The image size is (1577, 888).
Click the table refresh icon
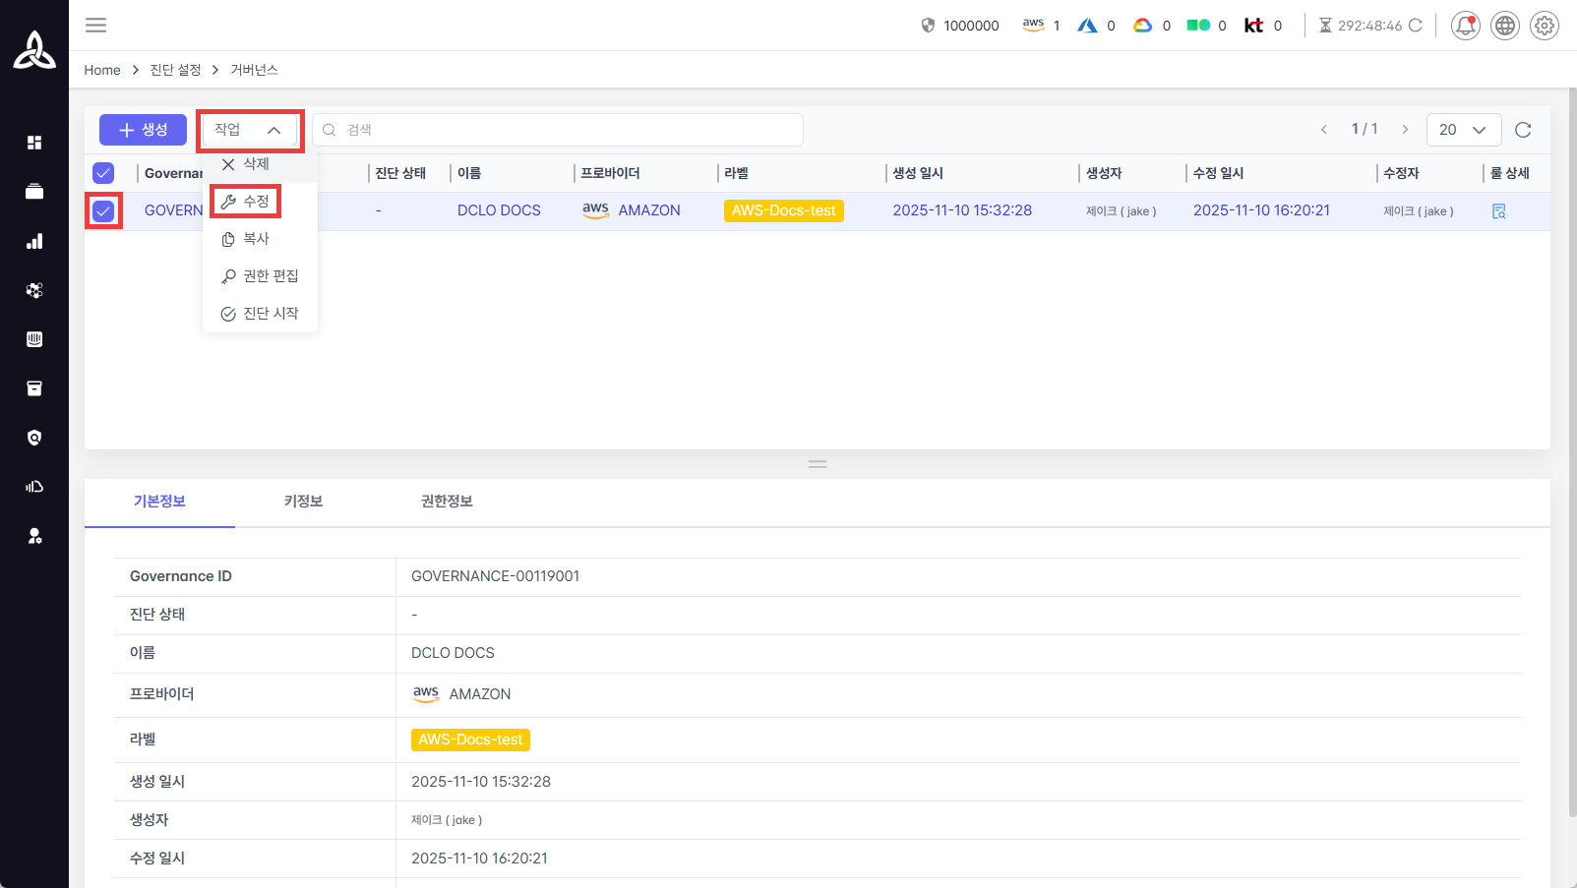tap(1523, 130)
